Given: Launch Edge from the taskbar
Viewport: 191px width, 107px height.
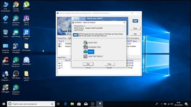Looking at the screenshot, I should click(x=65, y=104).
